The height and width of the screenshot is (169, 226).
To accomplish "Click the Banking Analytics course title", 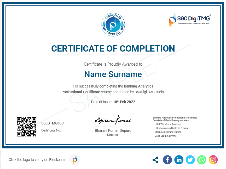I will pos(139,86).
